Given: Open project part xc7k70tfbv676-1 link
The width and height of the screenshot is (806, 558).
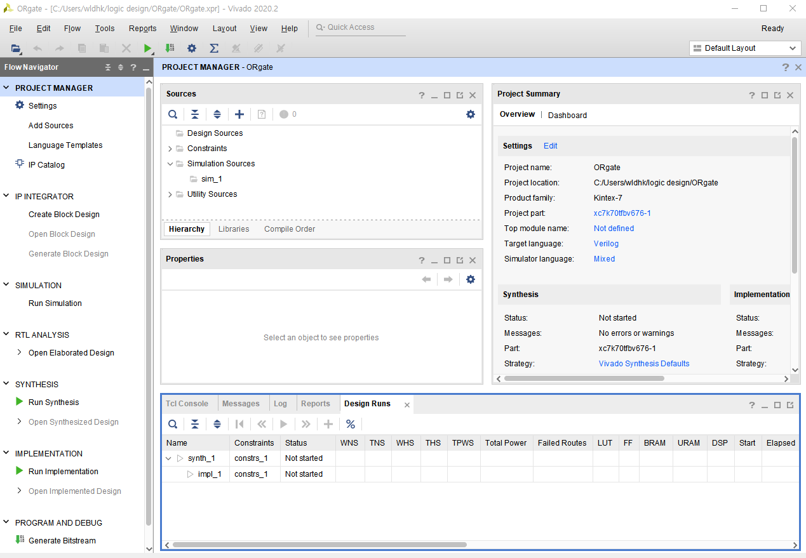Looking at the screenshot, I should pyautogui.click(x=622, y=213).
